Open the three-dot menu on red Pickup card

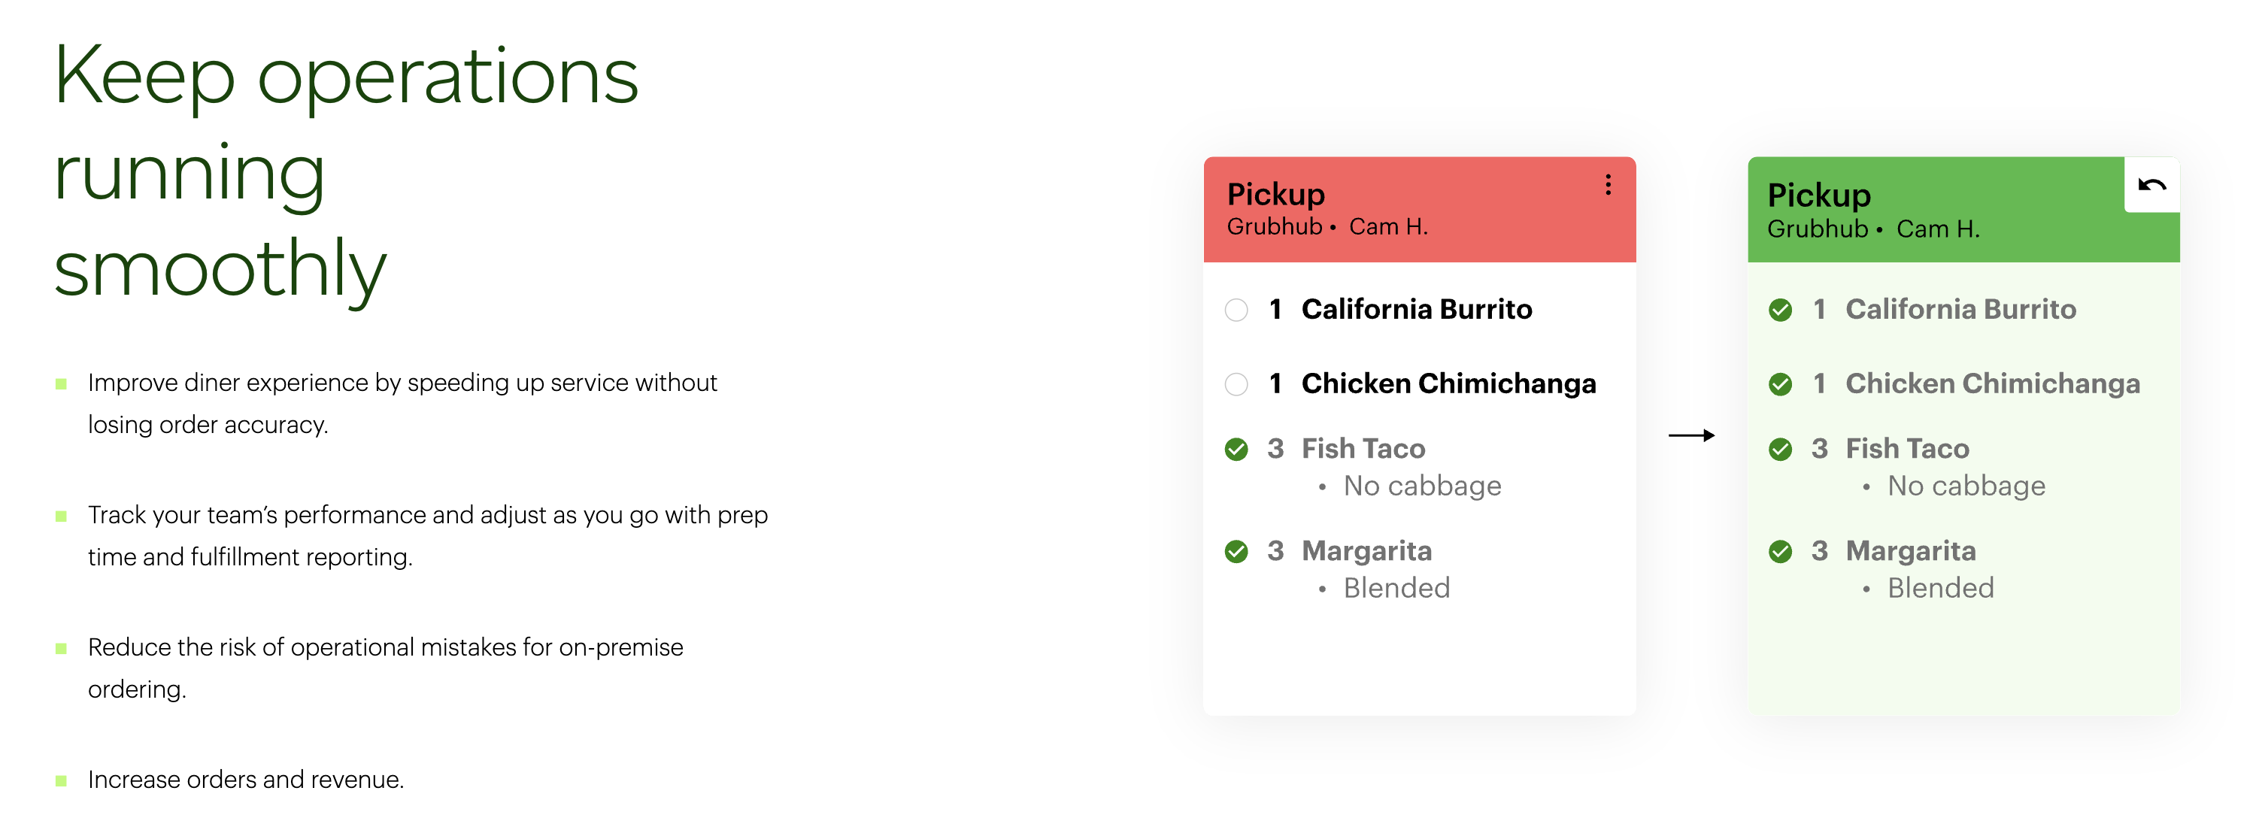(x=1607, y=185)
